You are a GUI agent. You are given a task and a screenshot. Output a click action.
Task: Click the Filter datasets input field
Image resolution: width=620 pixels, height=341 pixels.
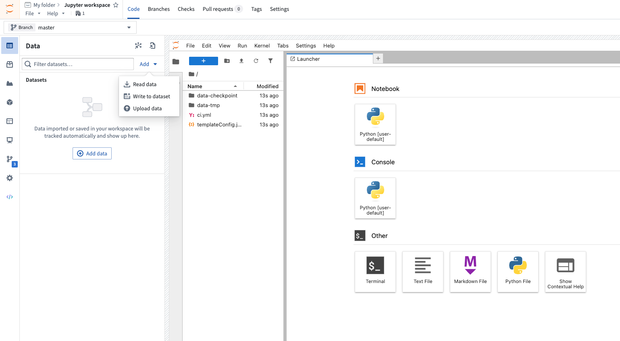[78, 64]
